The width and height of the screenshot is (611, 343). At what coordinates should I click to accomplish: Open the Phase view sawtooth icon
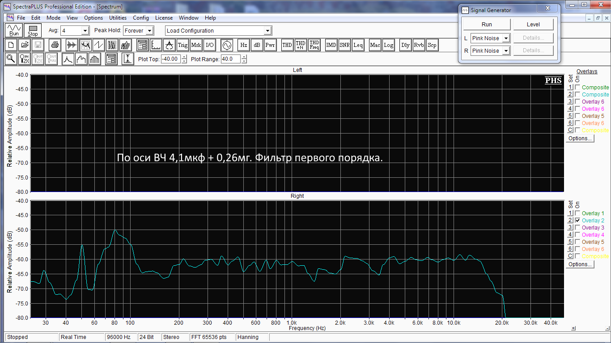click(98, 45)
